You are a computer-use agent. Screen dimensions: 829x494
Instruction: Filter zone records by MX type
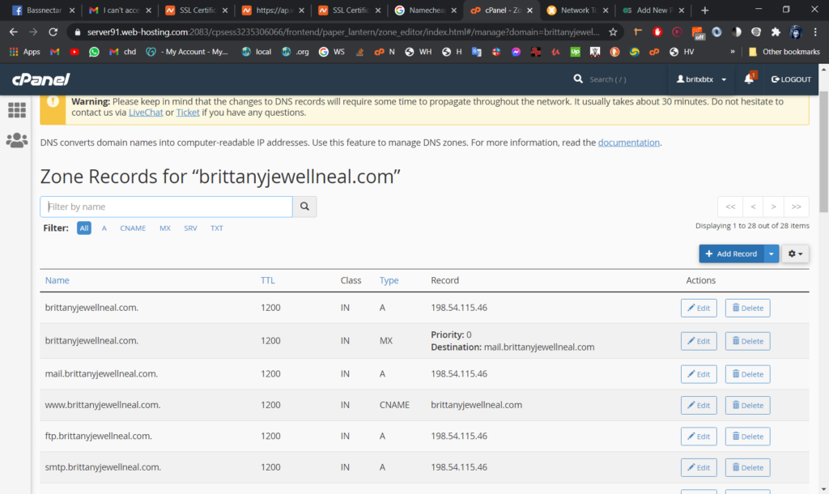165,228
